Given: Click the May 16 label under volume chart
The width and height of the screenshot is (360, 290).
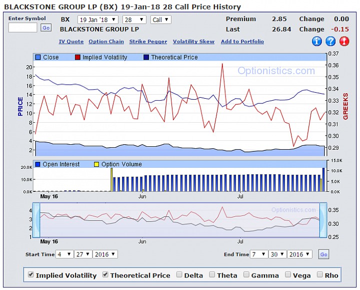Looking at the screenshot, I should click(49, 196).
